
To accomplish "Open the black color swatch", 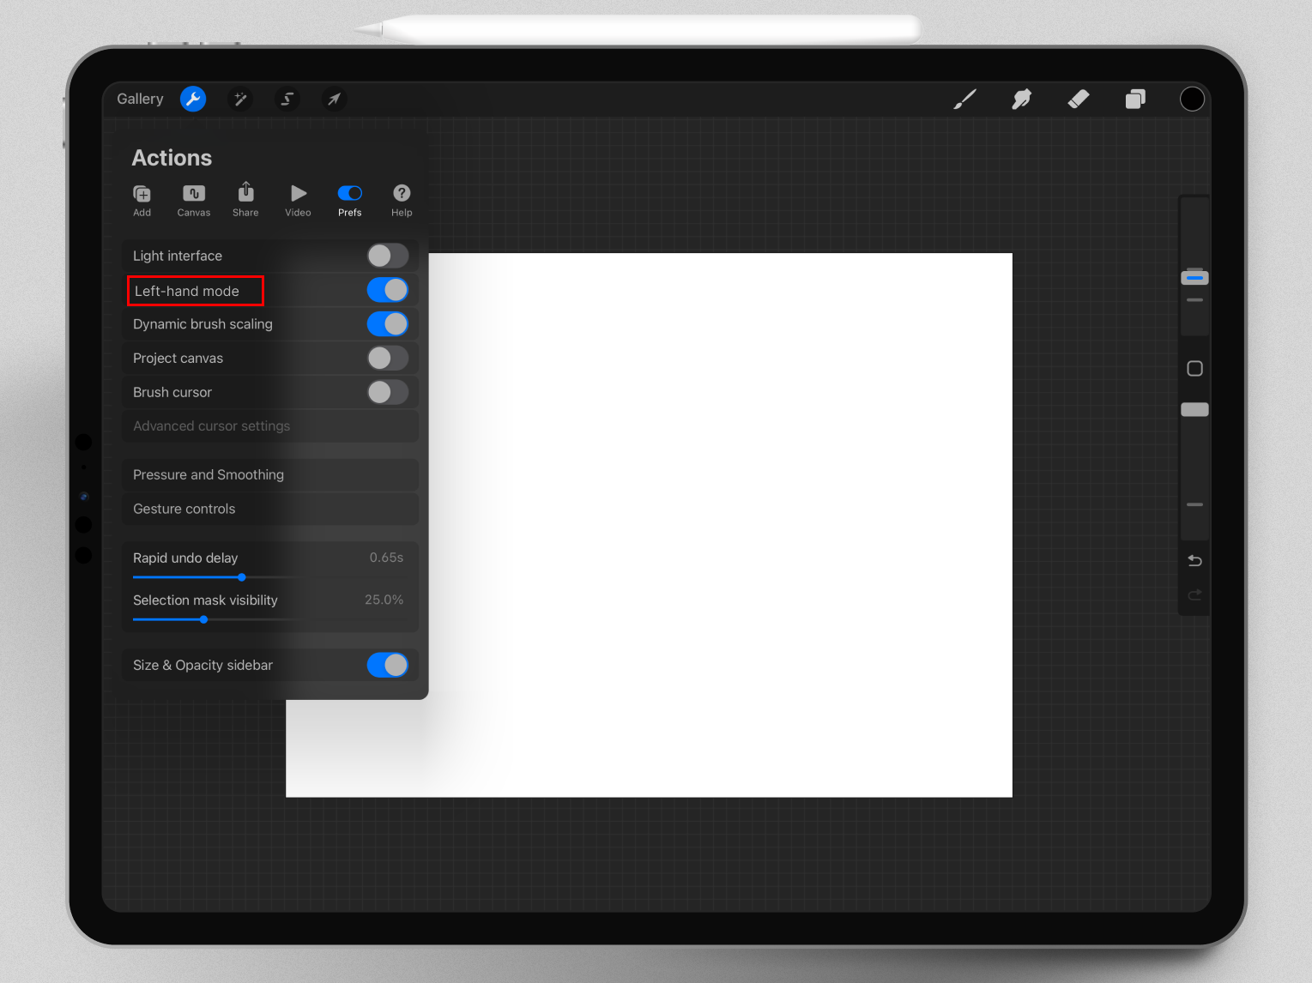I will click(1192, 100).
